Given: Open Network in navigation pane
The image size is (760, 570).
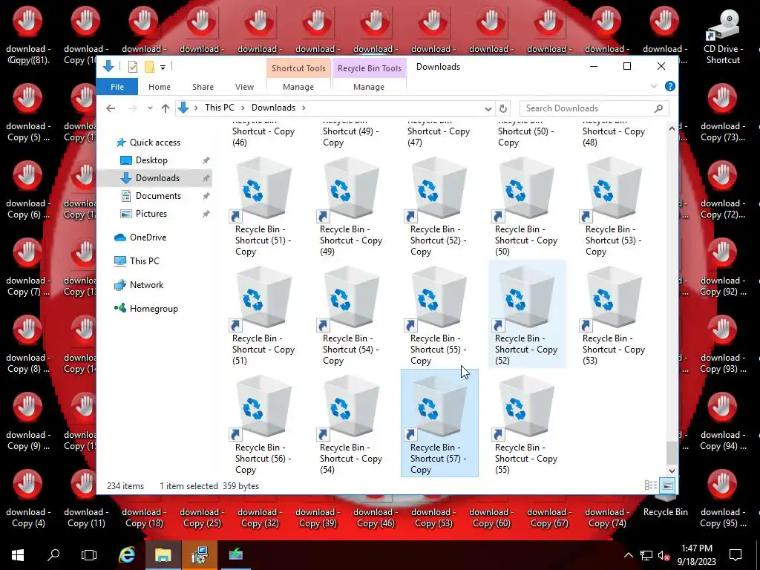Looking at the screenshot, I should click(x=146, y=285).
